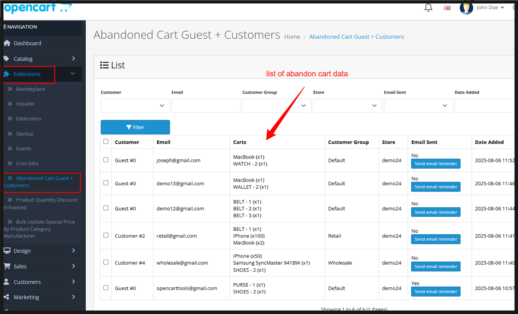Viewport: 518px width, 314px height.
Task: Open Marketplace in the Extensions submenu
Action: (30, 89)
